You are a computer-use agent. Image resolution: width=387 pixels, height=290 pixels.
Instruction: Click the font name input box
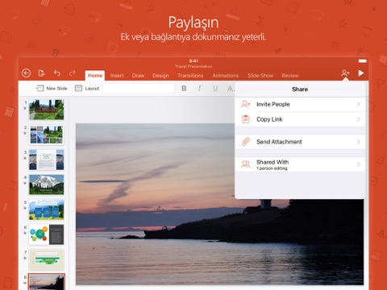click(139, 89)
